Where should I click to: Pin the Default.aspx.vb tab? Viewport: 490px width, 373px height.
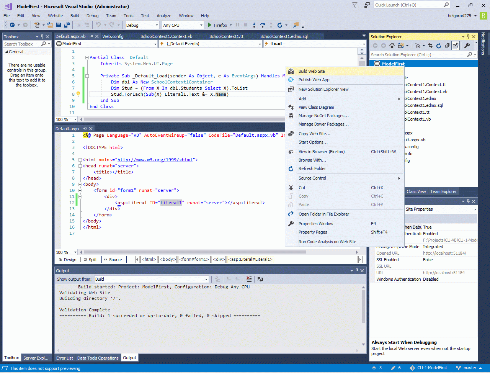tap(91, 36)
